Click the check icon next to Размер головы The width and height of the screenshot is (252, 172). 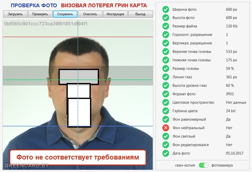click(166, 69)
